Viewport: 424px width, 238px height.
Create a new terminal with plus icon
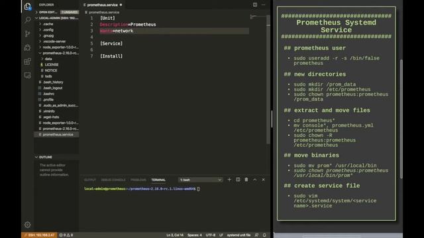[229, 179]
